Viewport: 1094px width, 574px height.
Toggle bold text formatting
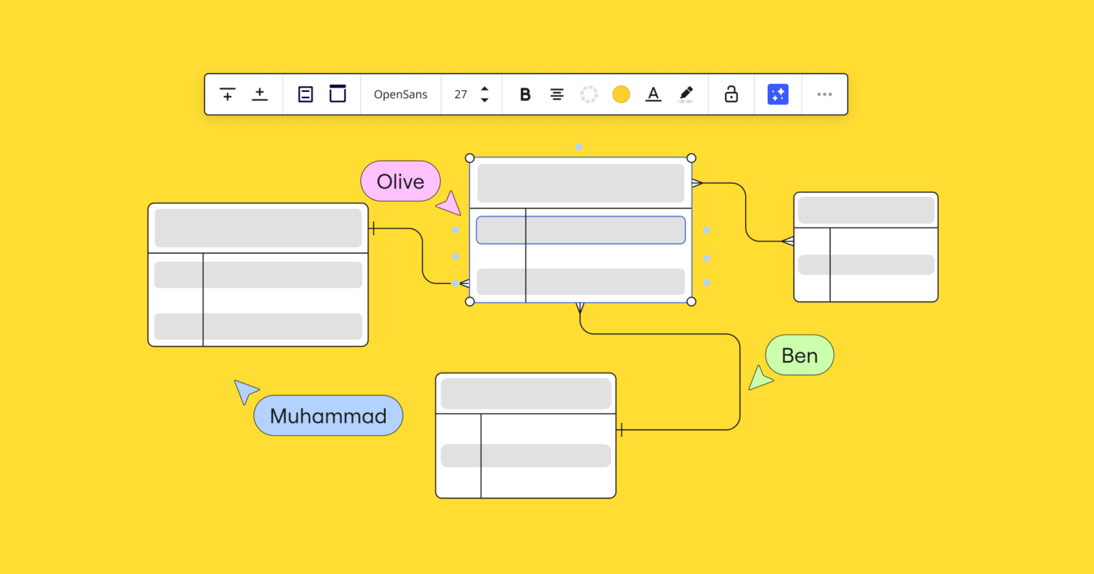click(525, 94)
